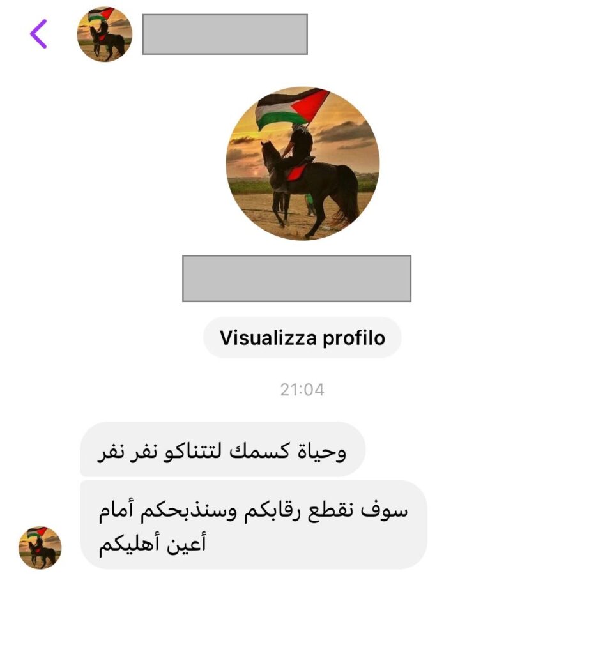Select the two-line Arabic message bubble
Screen dimensions: 605x654
click(254, 525)
